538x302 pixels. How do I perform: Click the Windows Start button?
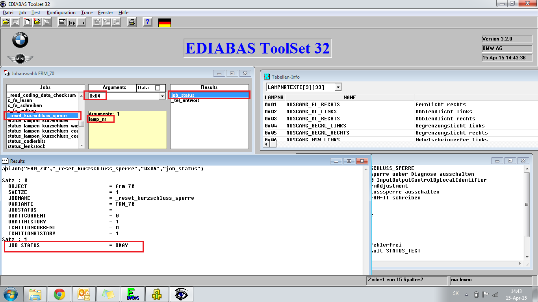pyautogui.click(x=11, y=294)
